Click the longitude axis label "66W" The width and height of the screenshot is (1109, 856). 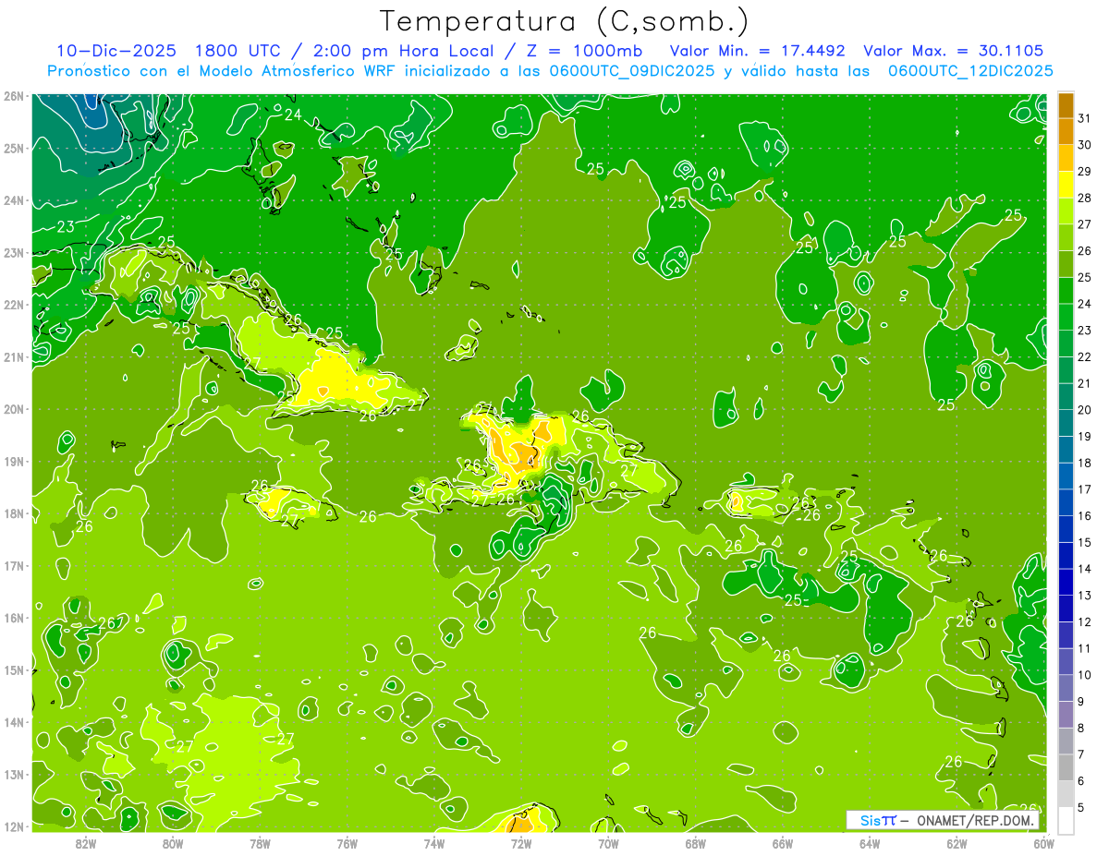[x=783, y=843]
